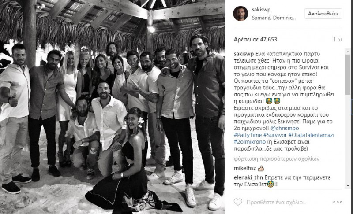View the Αρέσει σε 47,653 likes count

[255, 40]
